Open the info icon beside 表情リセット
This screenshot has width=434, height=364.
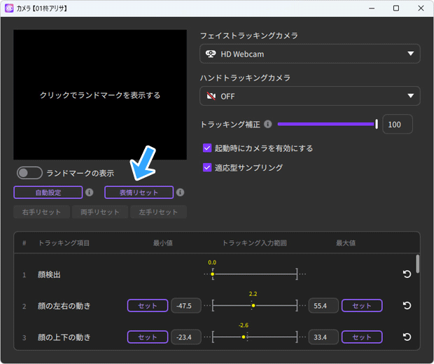click(180, 192)
